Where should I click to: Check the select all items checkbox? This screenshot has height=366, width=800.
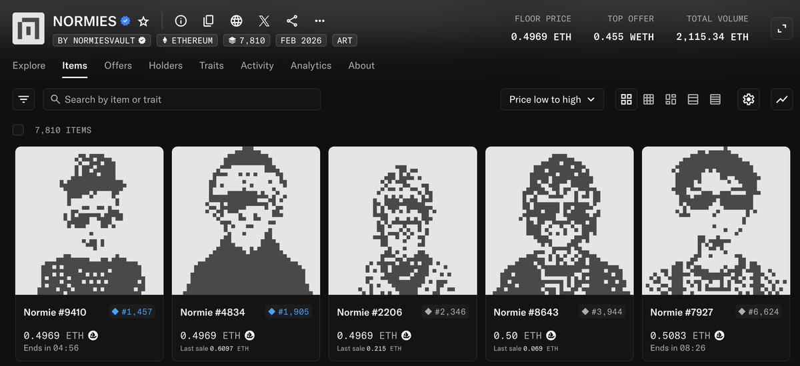tap(18, 130)
